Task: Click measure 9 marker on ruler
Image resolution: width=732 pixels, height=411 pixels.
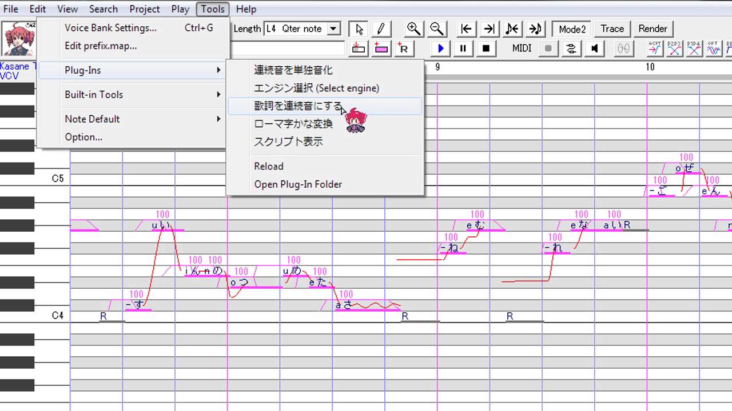Action: click(x=437, y=67)
